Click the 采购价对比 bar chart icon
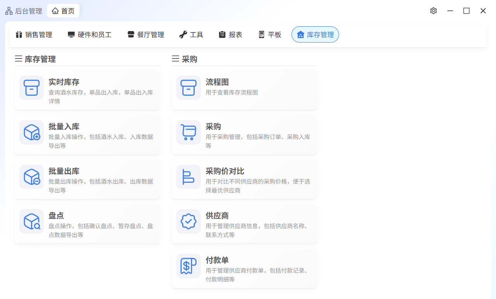The height and width of the screenshot is (299, 496). [x=188, y=177]
